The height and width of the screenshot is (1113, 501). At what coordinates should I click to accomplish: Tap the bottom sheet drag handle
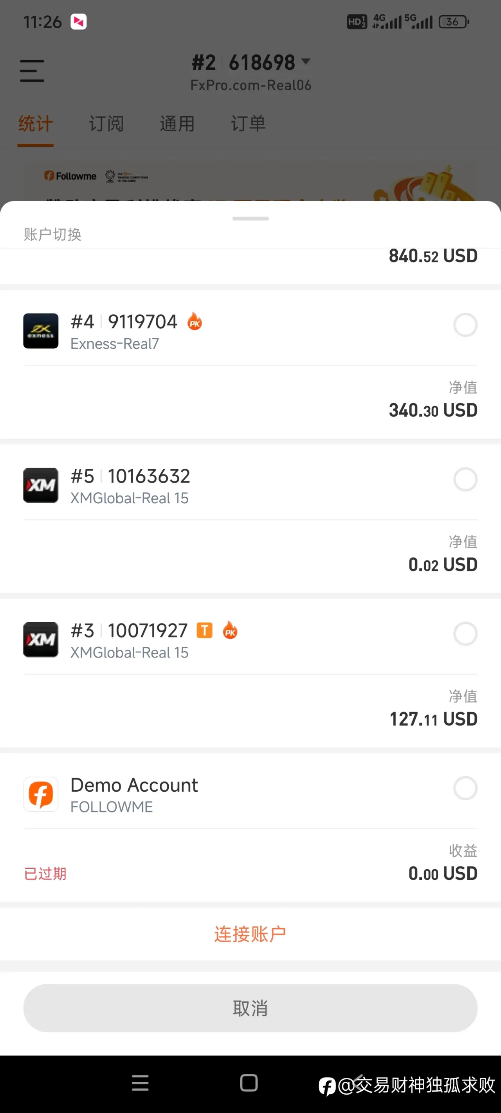pos(250,219)
